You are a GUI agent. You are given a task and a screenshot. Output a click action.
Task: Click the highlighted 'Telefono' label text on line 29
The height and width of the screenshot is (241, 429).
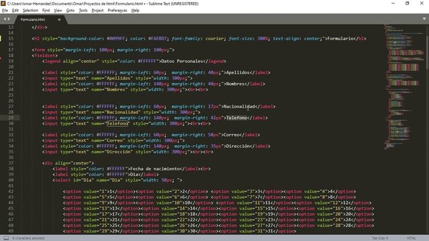pos(237,118)
